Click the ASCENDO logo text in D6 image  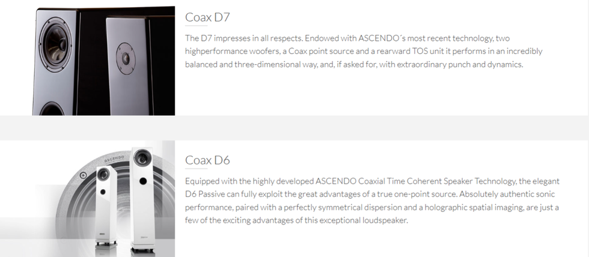coord(114,159)
